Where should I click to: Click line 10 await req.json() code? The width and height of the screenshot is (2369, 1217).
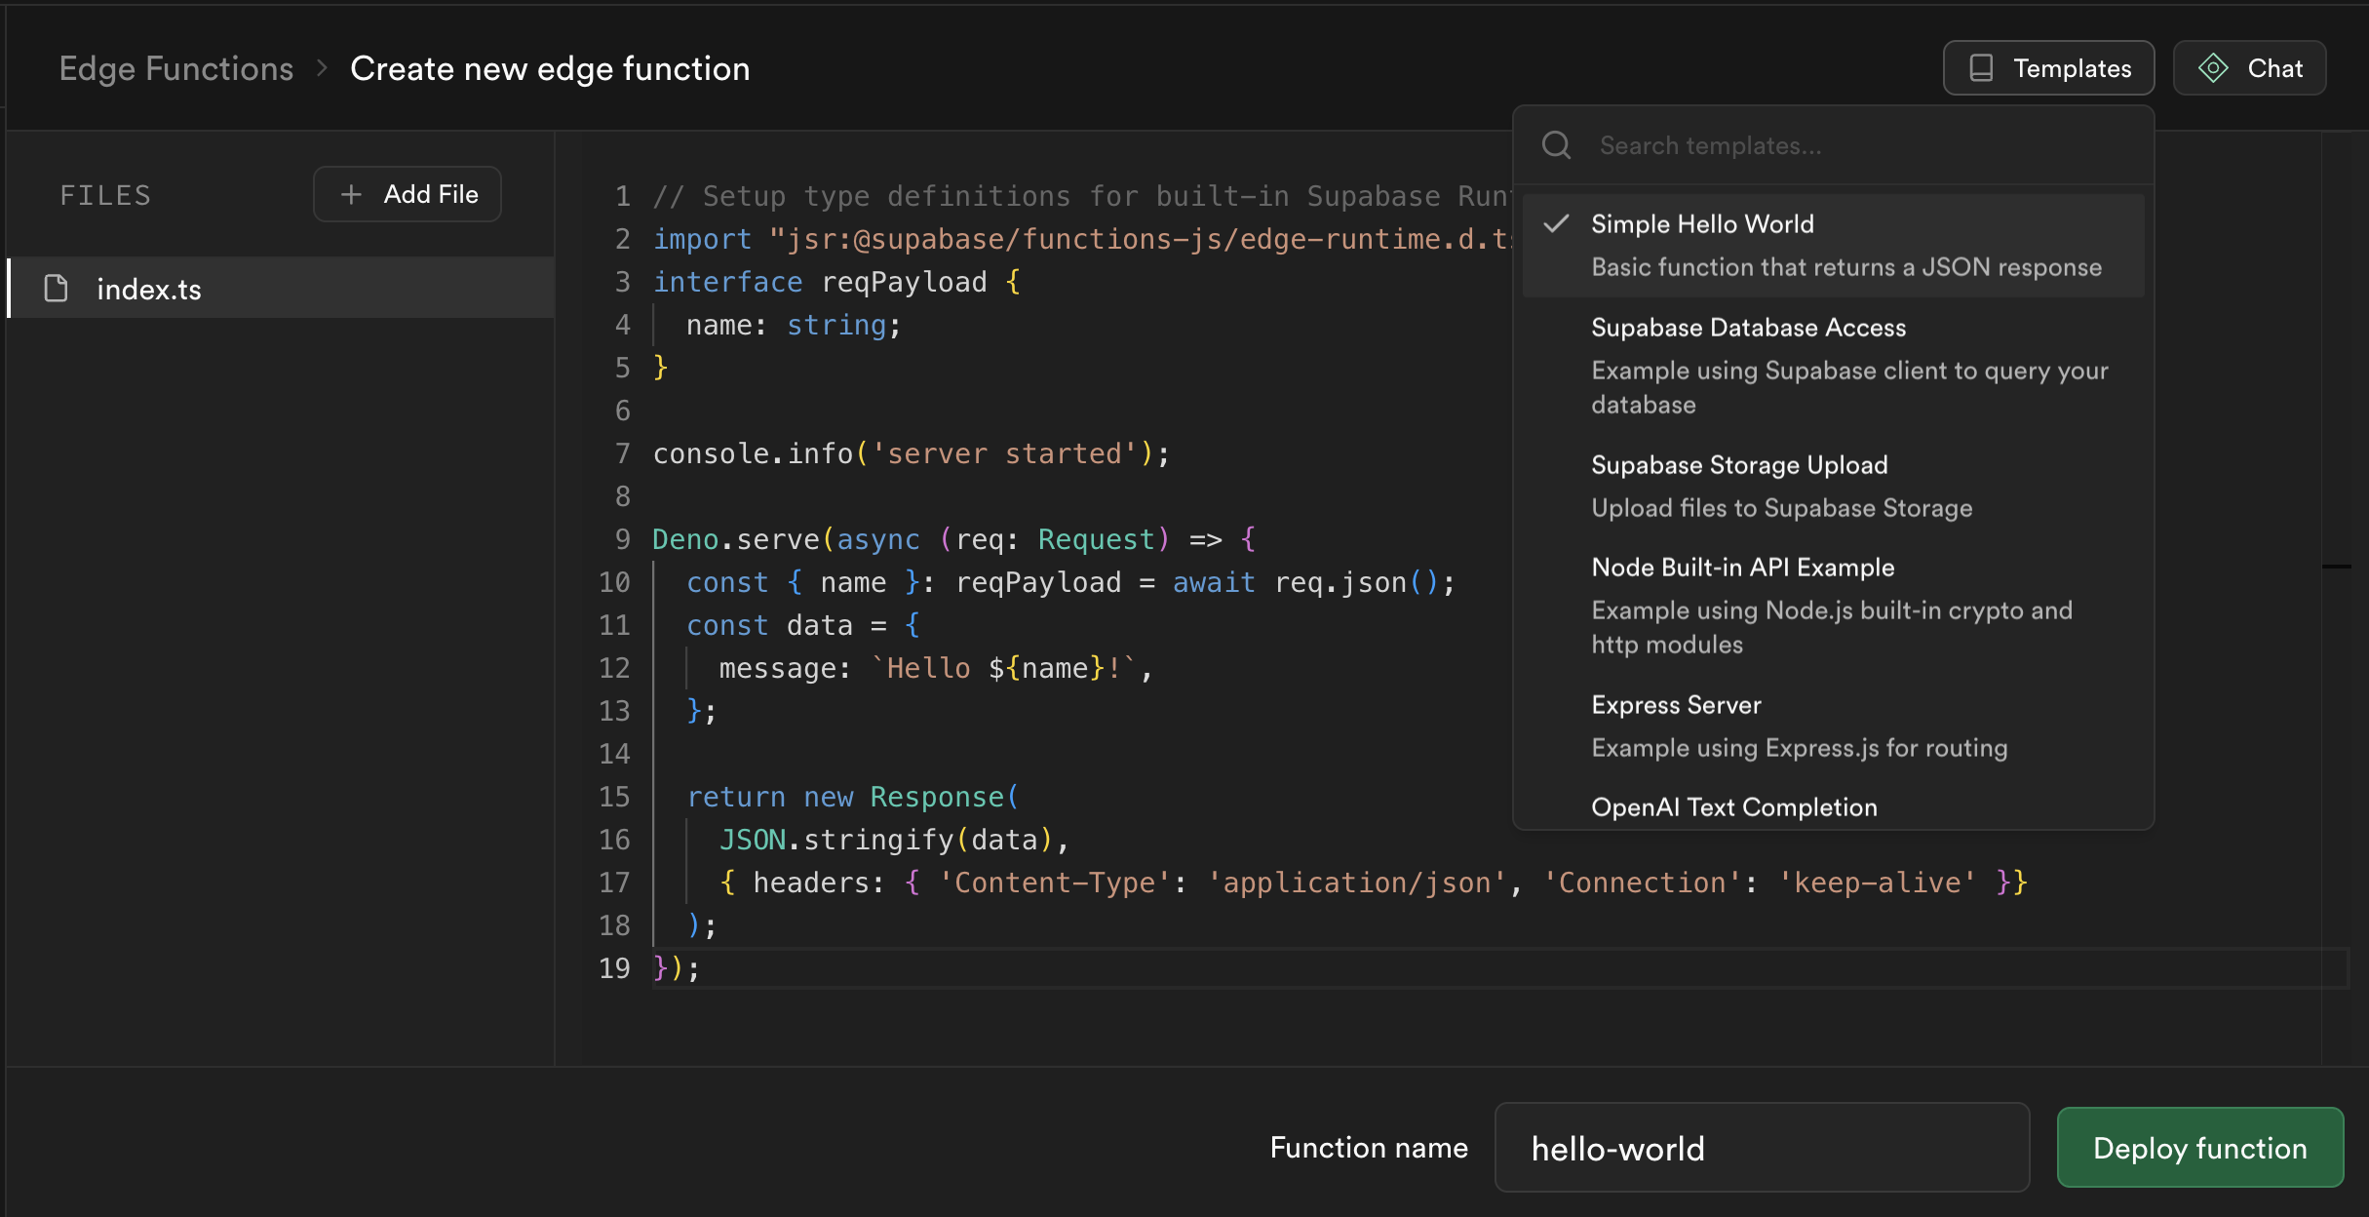(1314, 582)
